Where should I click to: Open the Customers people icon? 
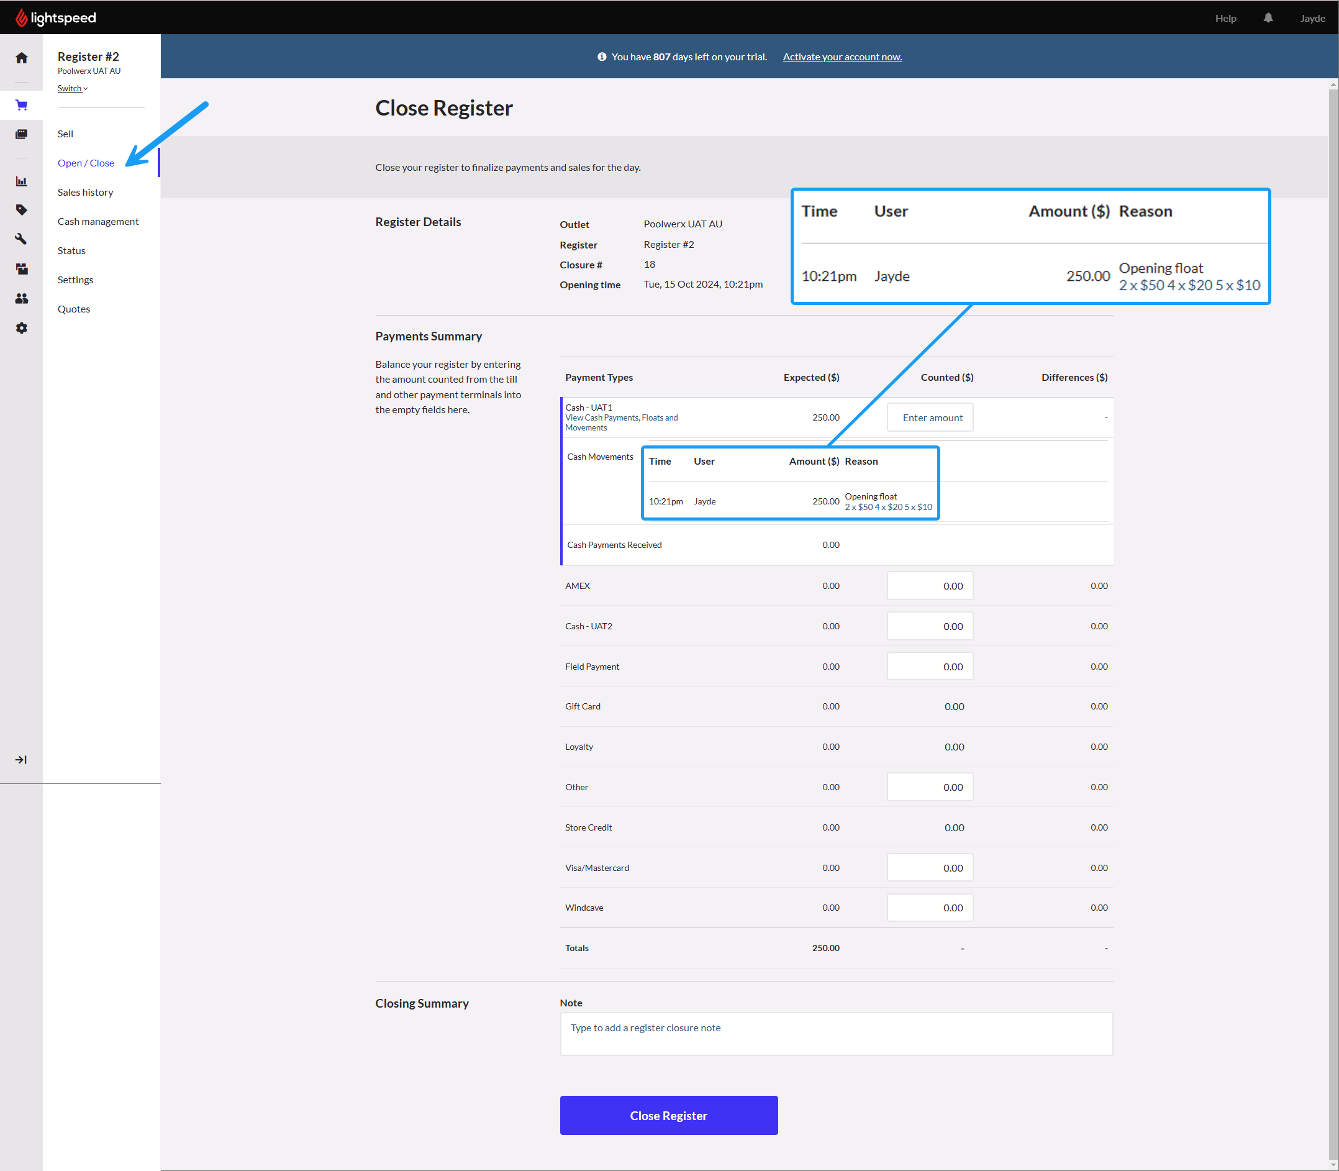[22, 299]
